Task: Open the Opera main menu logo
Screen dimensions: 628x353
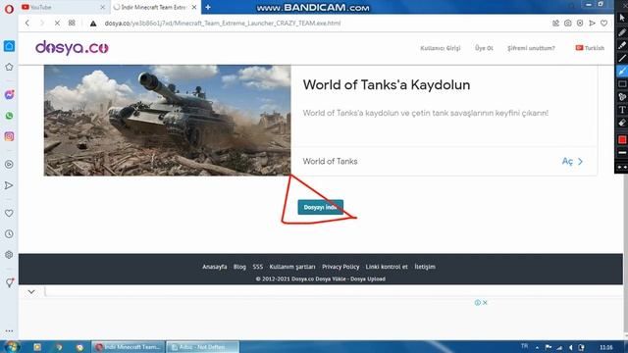Action: (9, 9)
